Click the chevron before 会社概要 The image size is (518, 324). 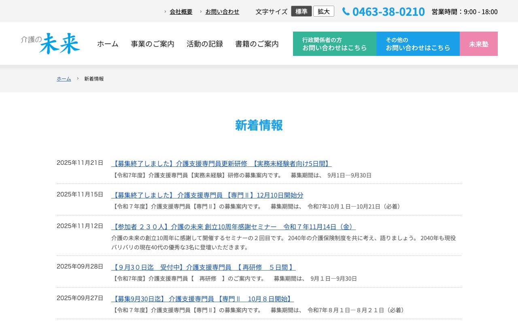[165, 12]
